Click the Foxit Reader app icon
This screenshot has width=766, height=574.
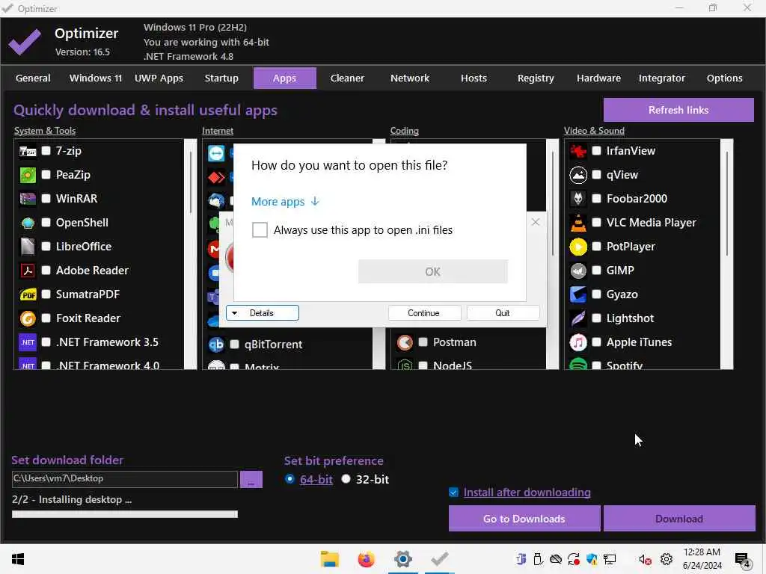(28, 318)
